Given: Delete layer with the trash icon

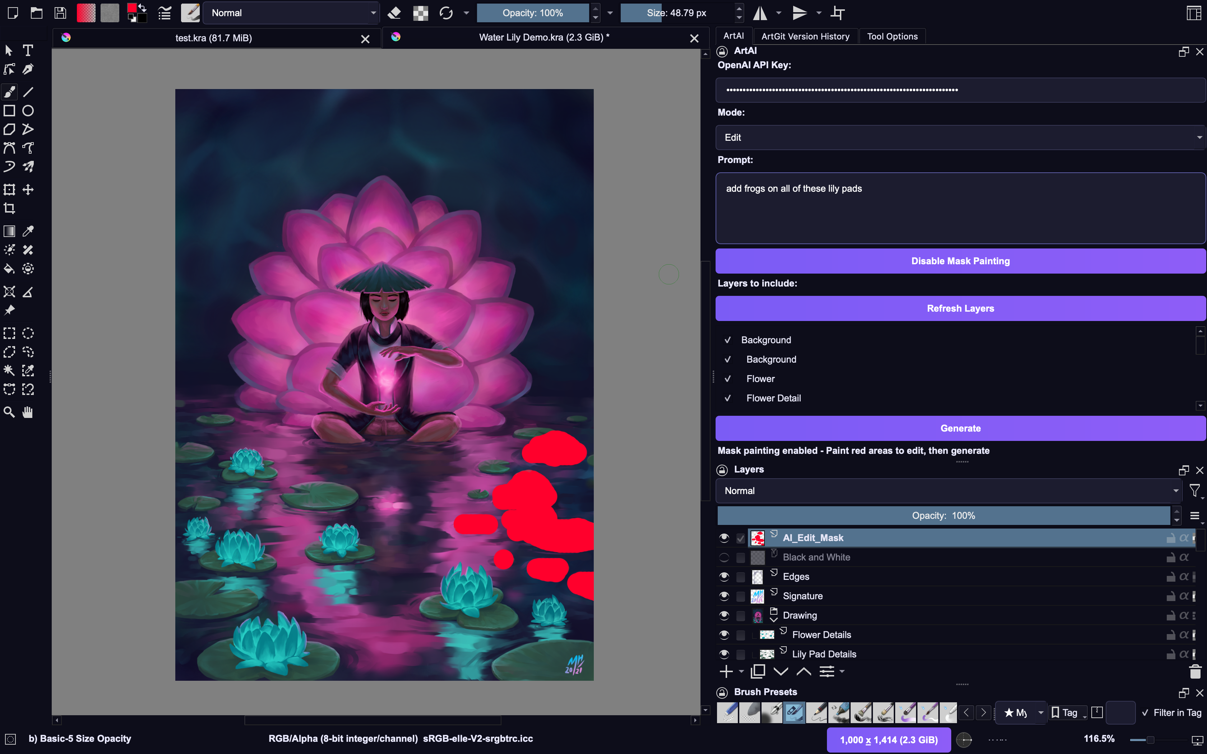Looking at the screenshot, I should click(x=1195, y=672).
